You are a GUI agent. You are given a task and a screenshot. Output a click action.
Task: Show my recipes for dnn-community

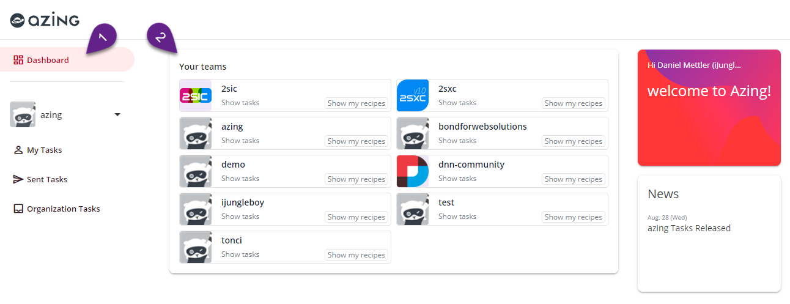[573, 179]
